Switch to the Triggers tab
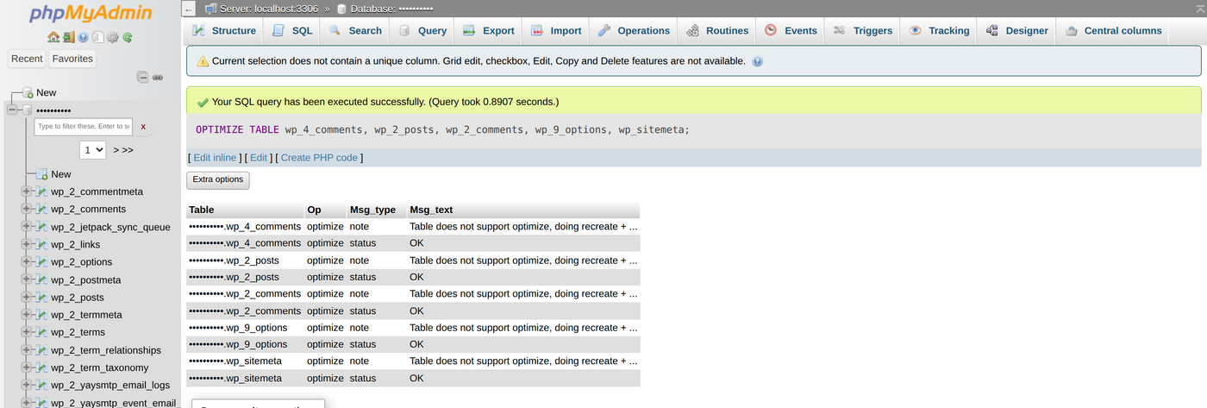 point(863,31)
